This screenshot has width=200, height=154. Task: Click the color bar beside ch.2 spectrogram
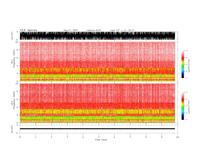pos(183,106)
